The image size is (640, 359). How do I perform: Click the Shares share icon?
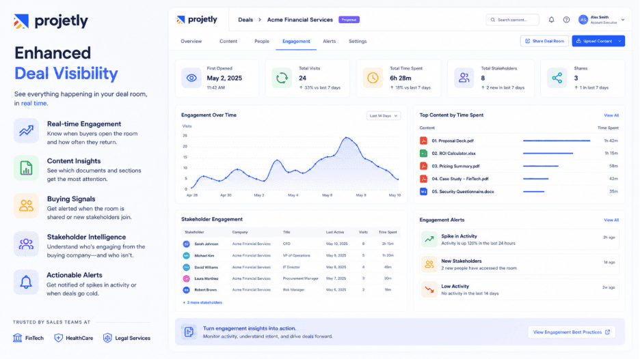click(x=557, y=78)
